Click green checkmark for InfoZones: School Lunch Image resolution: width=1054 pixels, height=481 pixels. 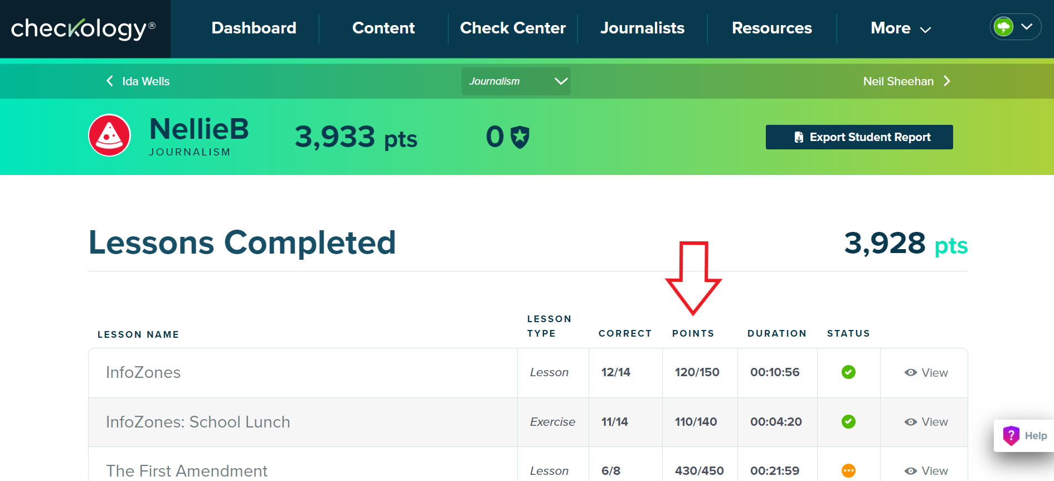[848, 422]
